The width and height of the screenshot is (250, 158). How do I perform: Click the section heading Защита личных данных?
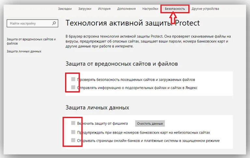pos(97,108)
